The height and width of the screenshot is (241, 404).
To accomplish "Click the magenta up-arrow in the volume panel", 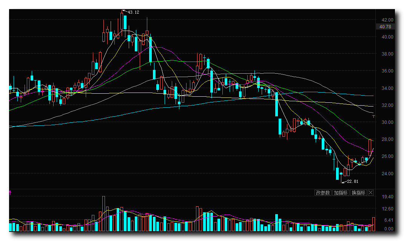I will coord(10,192).
